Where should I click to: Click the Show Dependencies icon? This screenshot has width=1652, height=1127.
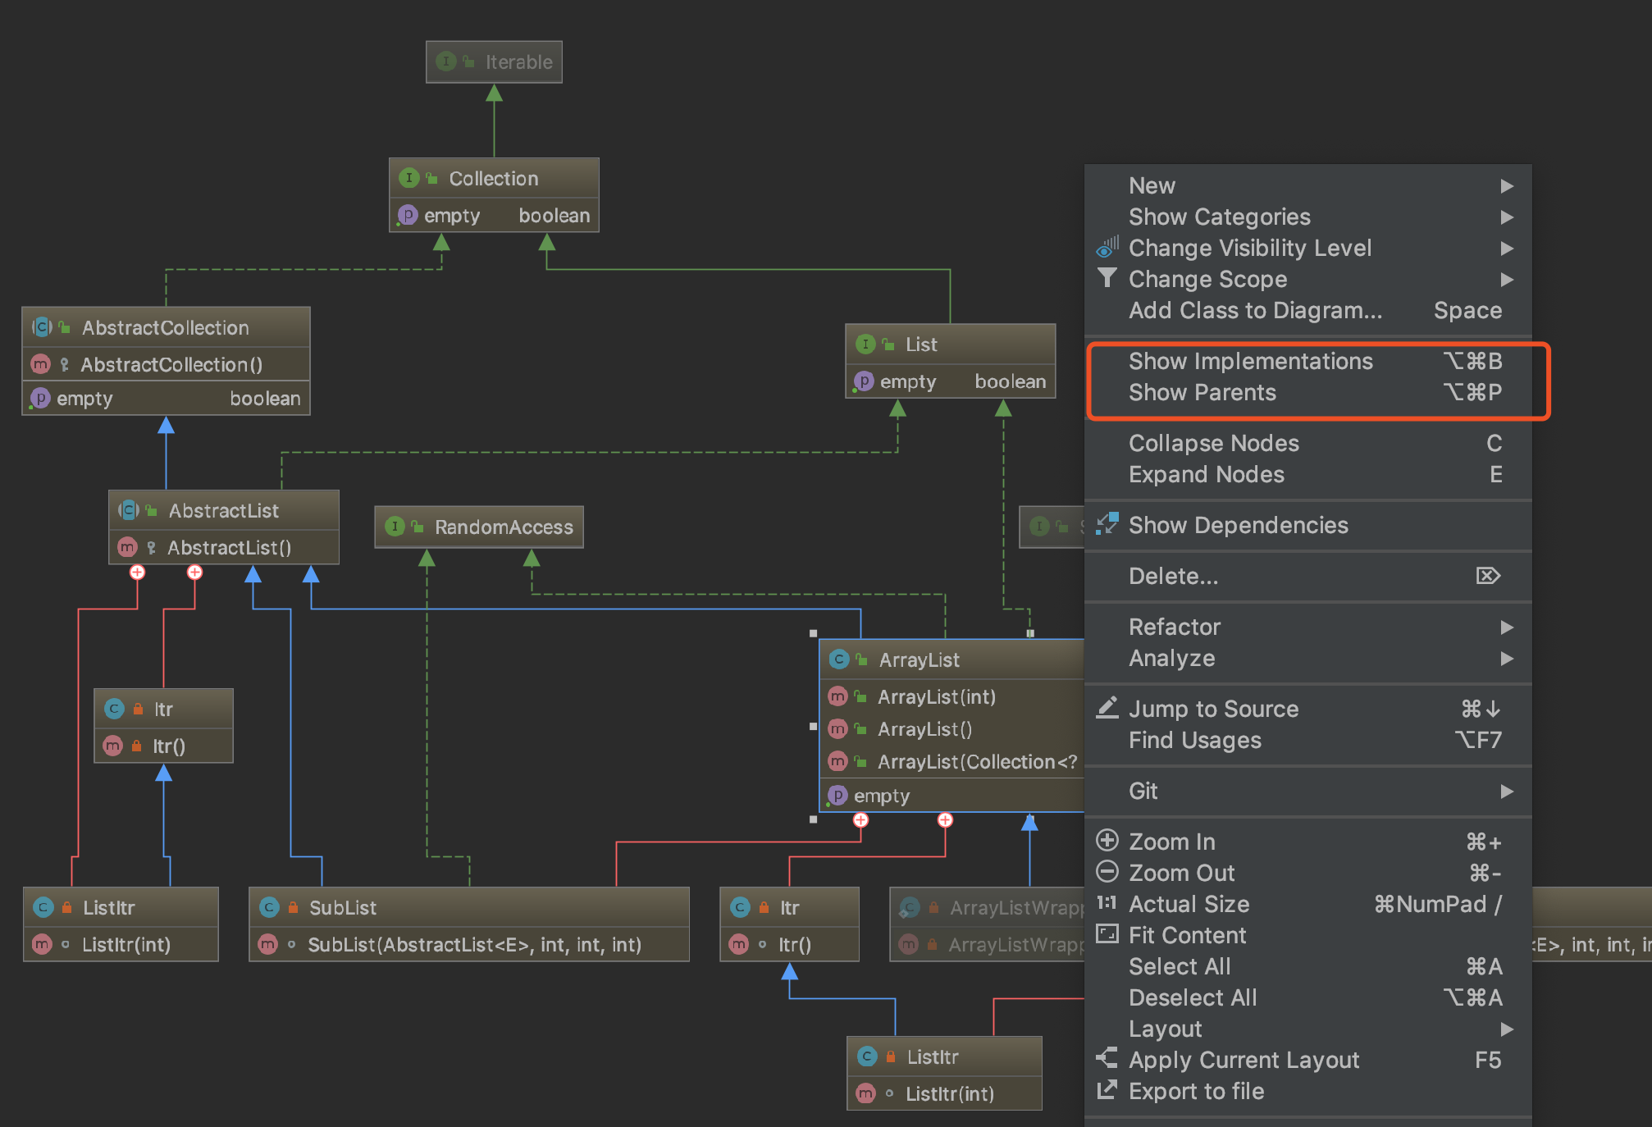pos(1108,523)
